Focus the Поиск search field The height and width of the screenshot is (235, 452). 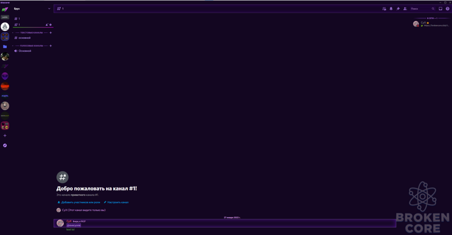coord(422,9)
